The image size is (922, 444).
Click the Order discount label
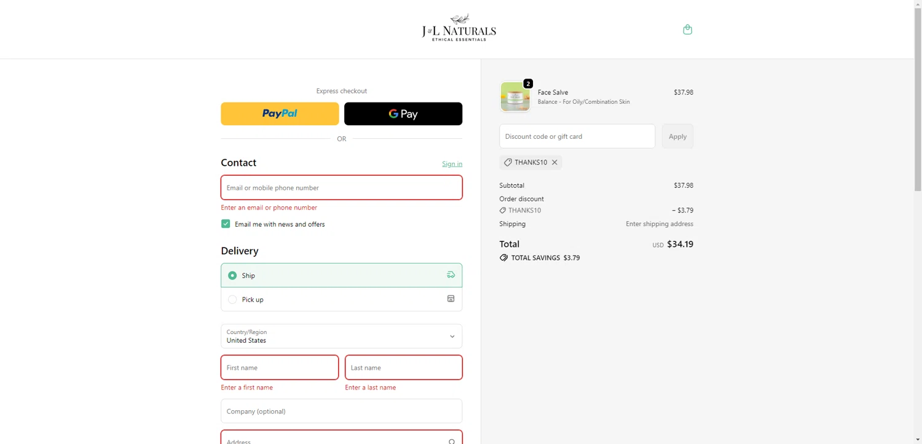click(x=521, y=199)
